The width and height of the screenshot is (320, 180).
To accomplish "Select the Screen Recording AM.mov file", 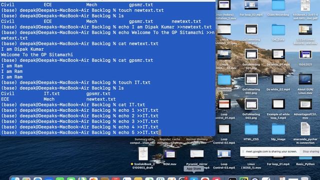I will click(305, 29).
